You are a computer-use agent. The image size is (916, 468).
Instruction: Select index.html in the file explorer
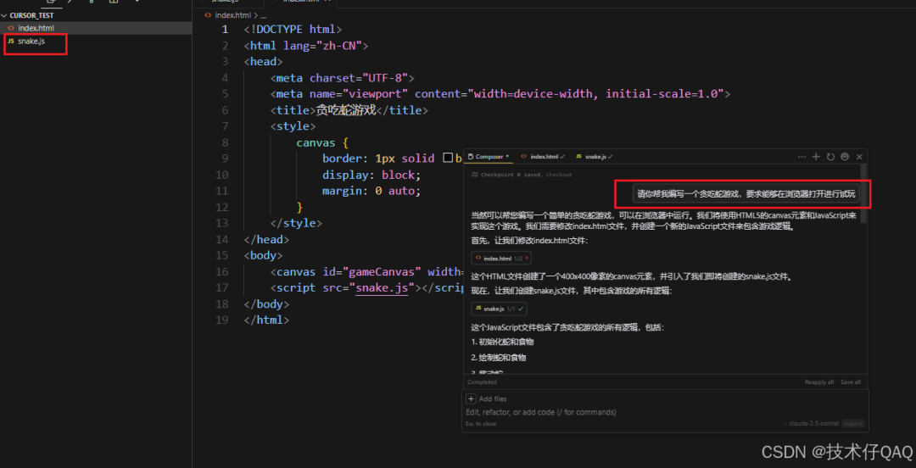click(96, 27)
